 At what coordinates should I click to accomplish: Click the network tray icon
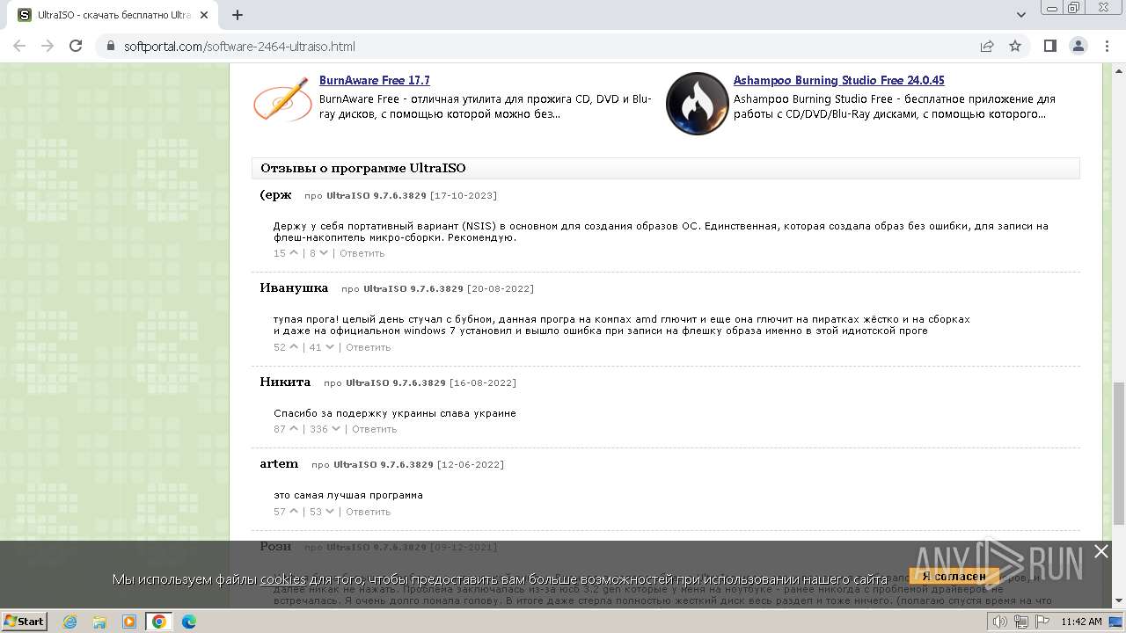(x=1021, y=622)
